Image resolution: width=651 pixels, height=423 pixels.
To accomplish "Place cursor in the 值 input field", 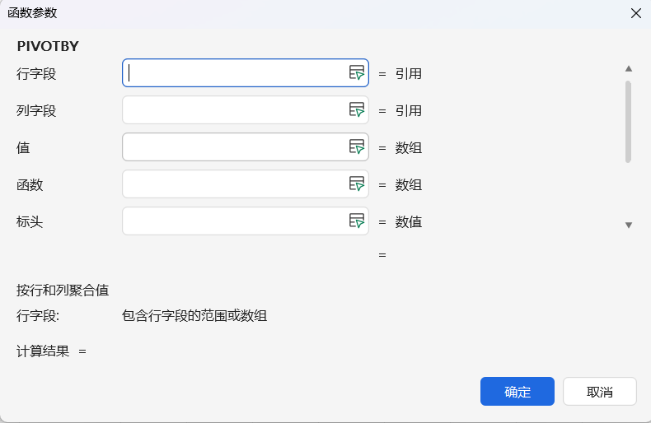I will click(x=235, y=147).
